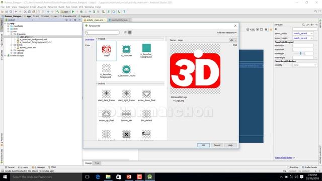
Task: Click View all attributes link
Action: pos(284,157)
